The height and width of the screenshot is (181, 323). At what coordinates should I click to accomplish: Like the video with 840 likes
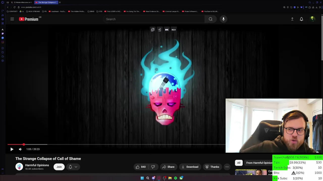point(141,167)
